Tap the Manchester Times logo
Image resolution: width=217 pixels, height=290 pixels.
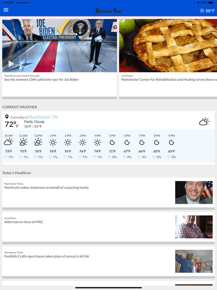(x=108, y=11)
